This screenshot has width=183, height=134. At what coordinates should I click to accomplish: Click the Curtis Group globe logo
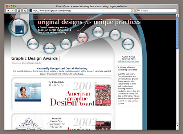click(19, 28)
